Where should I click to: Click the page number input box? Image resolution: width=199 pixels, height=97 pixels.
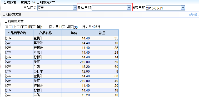point(45,27)
